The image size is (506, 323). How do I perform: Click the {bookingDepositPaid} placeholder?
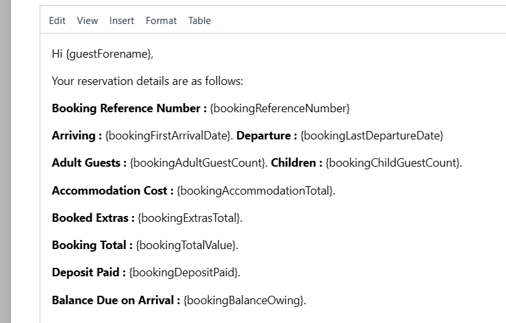(x=184, y=273)
